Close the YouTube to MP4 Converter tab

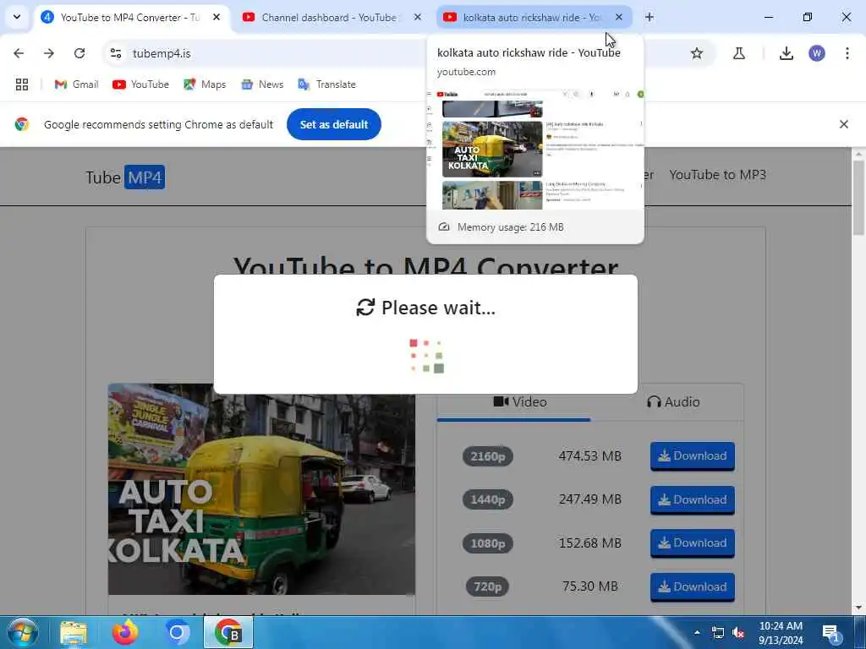point(216,17)
